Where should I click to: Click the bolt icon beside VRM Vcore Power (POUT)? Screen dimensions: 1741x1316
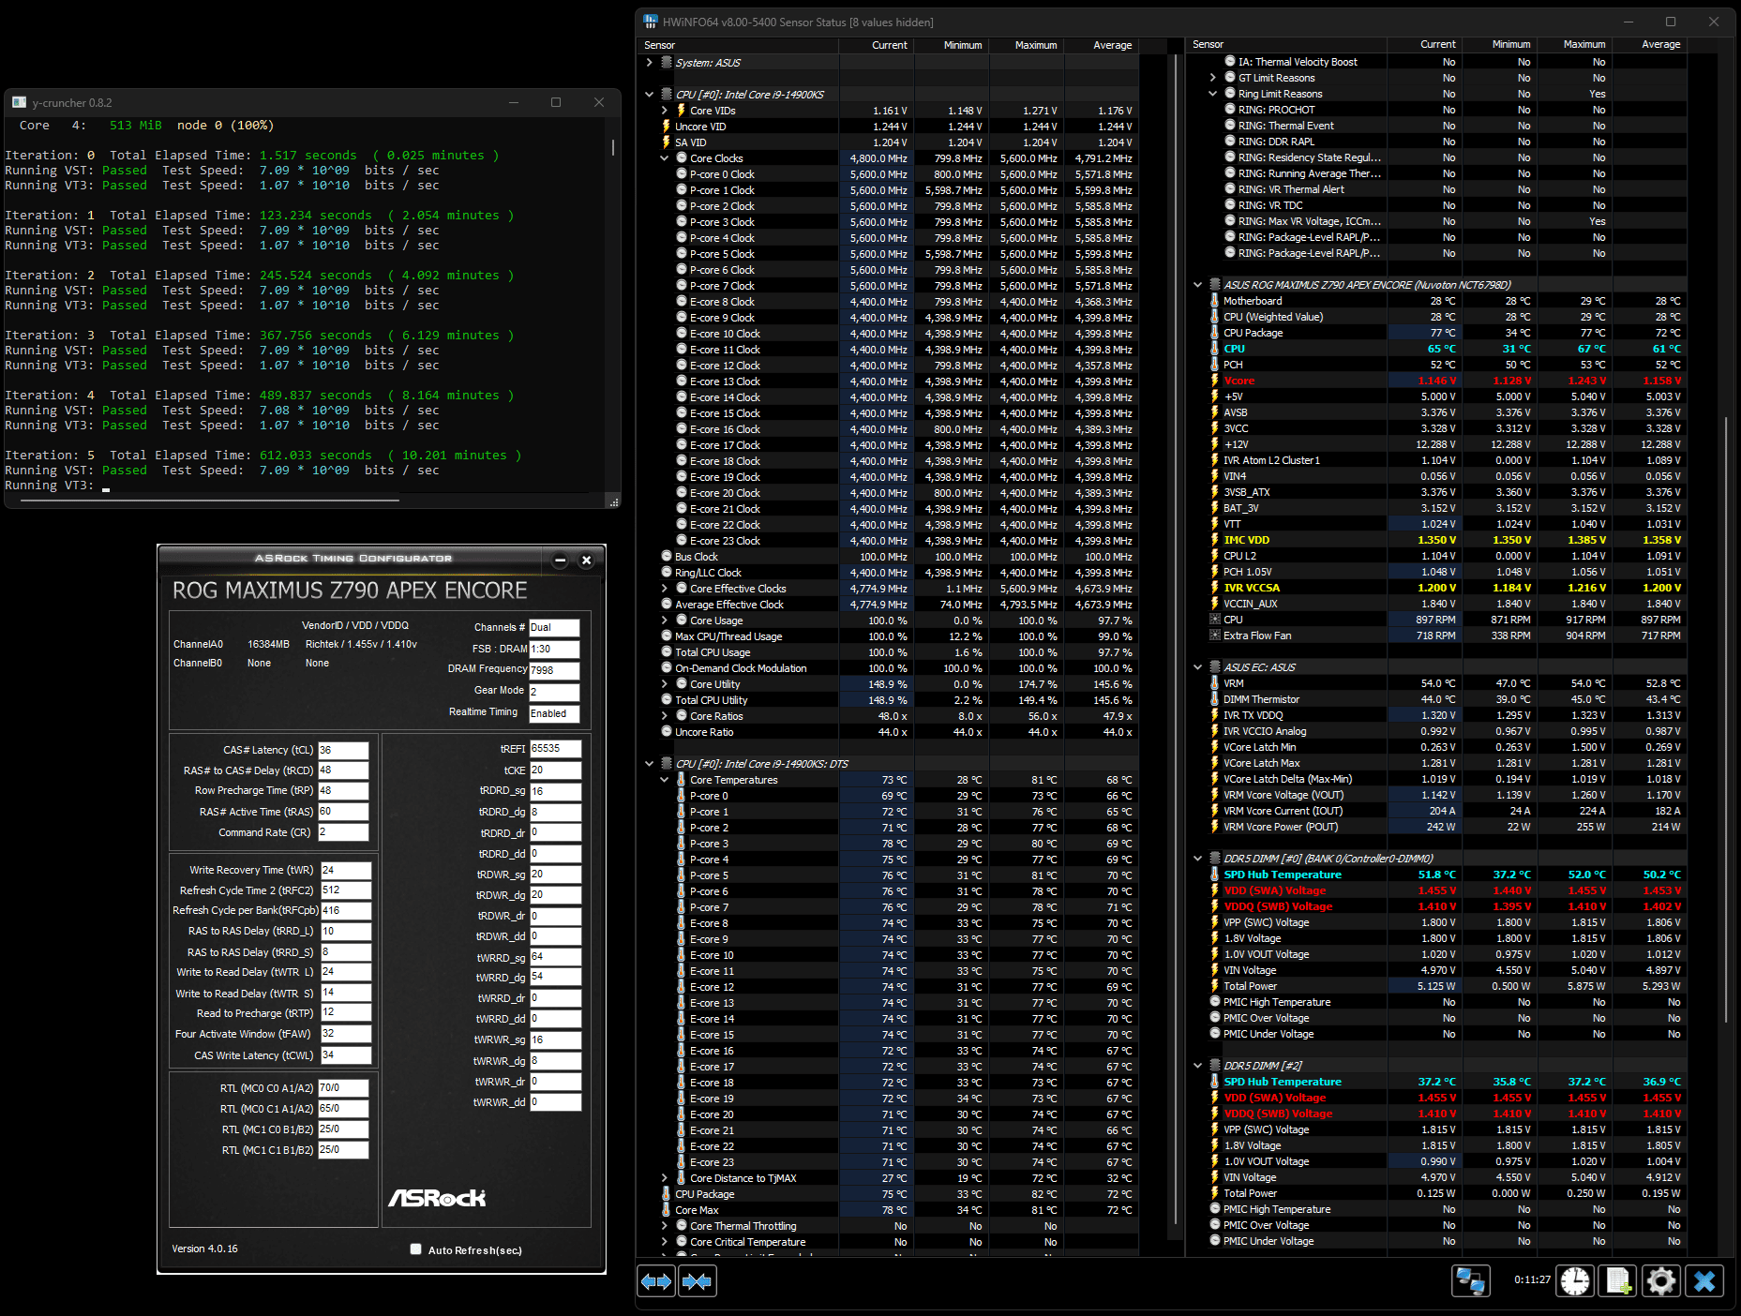pyautogui.click(x=1214, y=827)
